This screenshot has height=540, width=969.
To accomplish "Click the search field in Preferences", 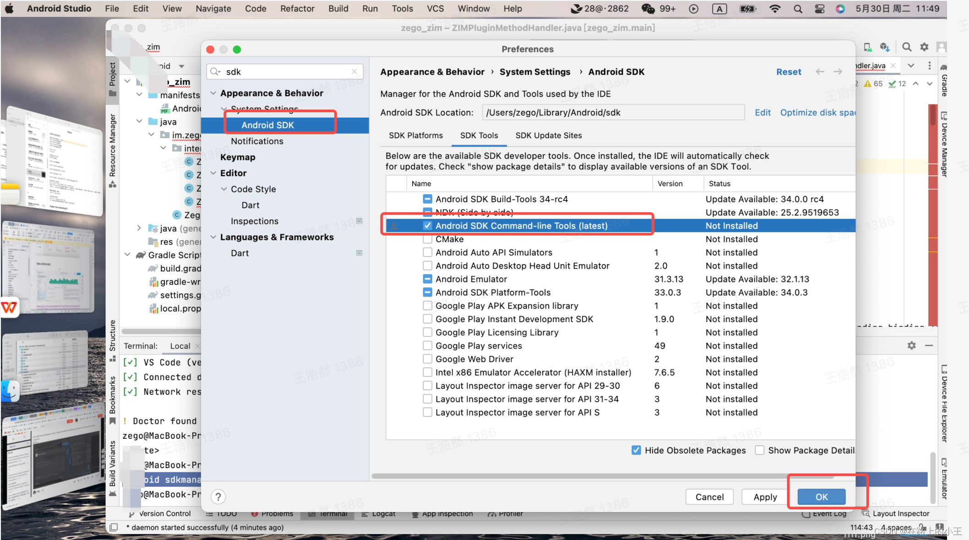I will [x=282, y=71].
